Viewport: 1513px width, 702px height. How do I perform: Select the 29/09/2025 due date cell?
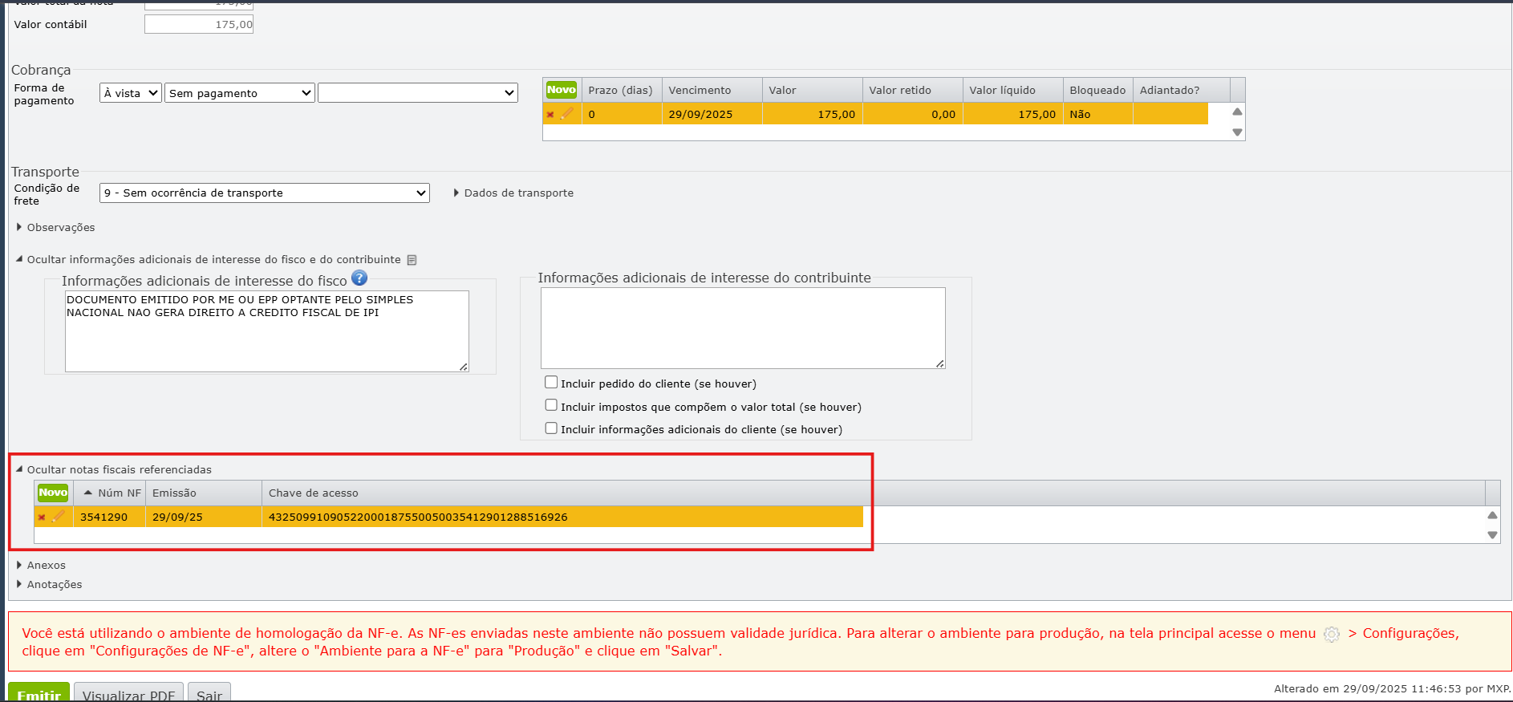click(712, 115)
